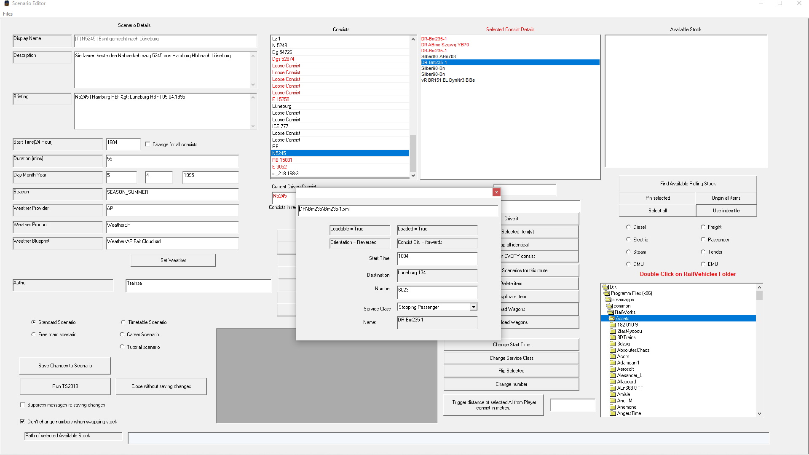Open the Files menu
This screenshot has width=809, height=455.
8,14
